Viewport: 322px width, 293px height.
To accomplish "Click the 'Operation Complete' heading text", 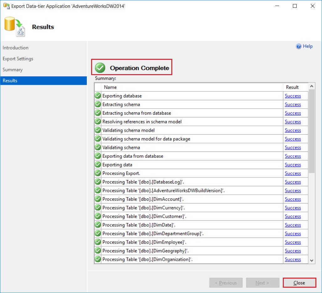I will pyautogui.click(x=139, y=68).
